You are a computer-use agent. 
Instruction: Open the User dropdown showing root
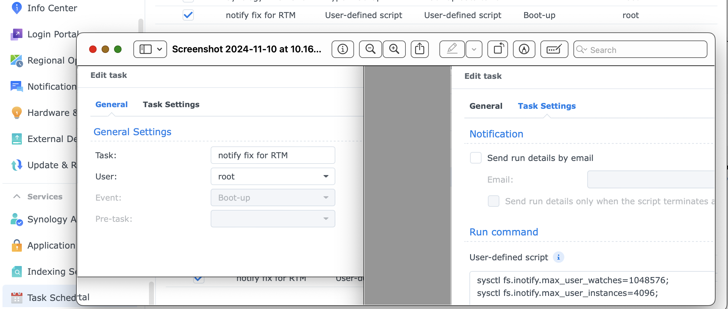point(273,177)
